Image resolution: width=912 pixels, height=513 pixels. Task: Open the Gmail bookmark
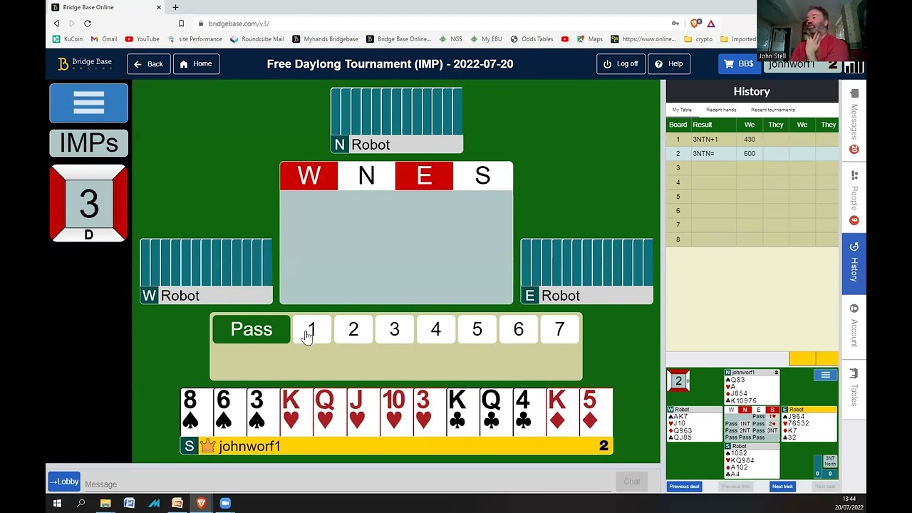click(103, 39)
